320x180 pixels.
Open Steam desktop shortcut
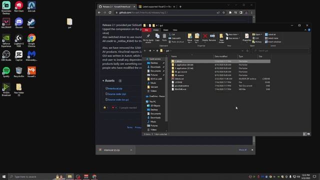pos(31,23)
